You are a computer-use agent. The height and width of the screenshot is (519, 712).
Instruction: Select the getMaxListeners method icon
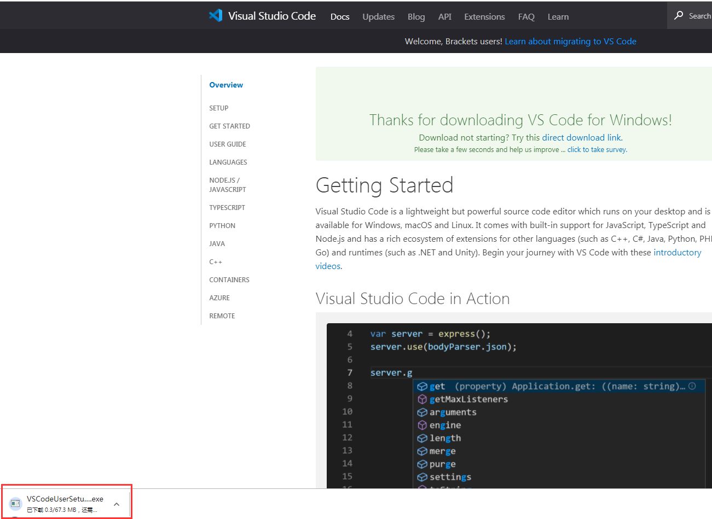[422, 399]
